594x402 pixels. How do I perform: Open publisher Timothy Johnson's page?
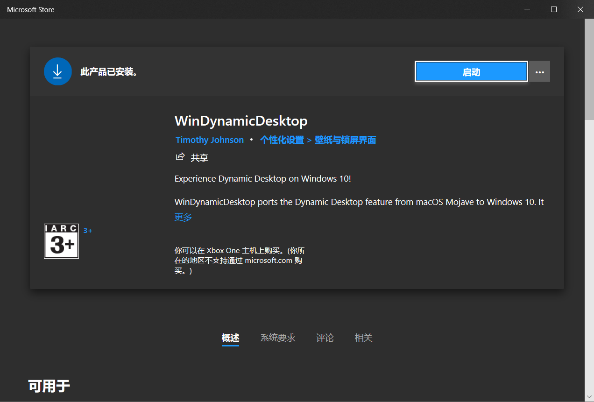(210, 140)
